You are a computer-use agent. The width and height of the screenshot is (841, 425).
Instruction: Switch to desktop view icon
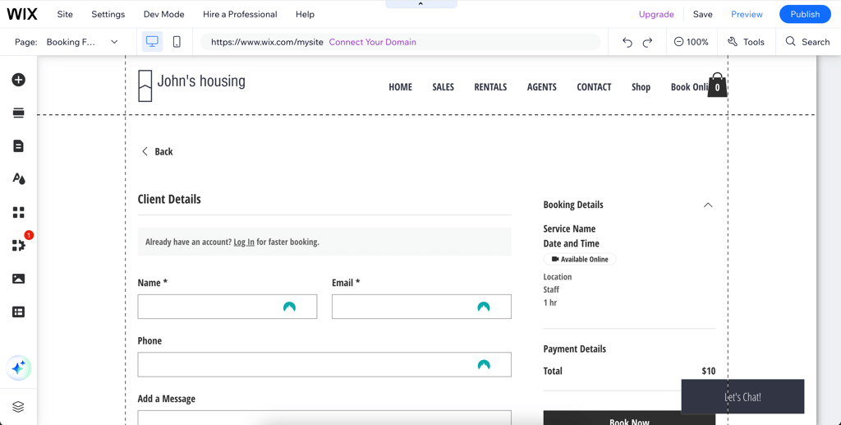pyautogui.click(x=152, y=42)
